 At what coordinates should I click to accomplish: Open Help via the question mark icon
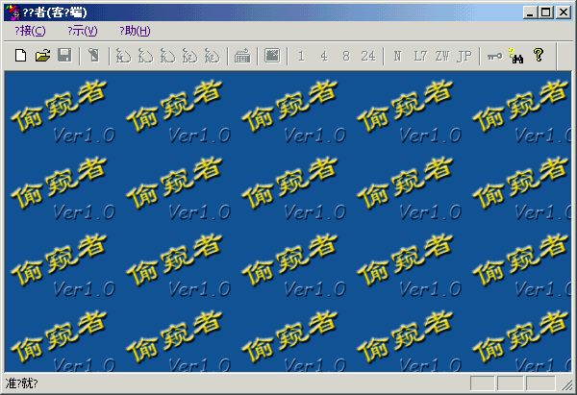click(x=538, y=56)
